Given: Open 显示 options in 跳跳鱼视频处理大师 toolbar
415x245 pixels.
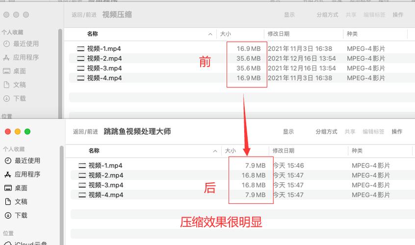Looking at the screenshot, I should [x=288, y=132].
